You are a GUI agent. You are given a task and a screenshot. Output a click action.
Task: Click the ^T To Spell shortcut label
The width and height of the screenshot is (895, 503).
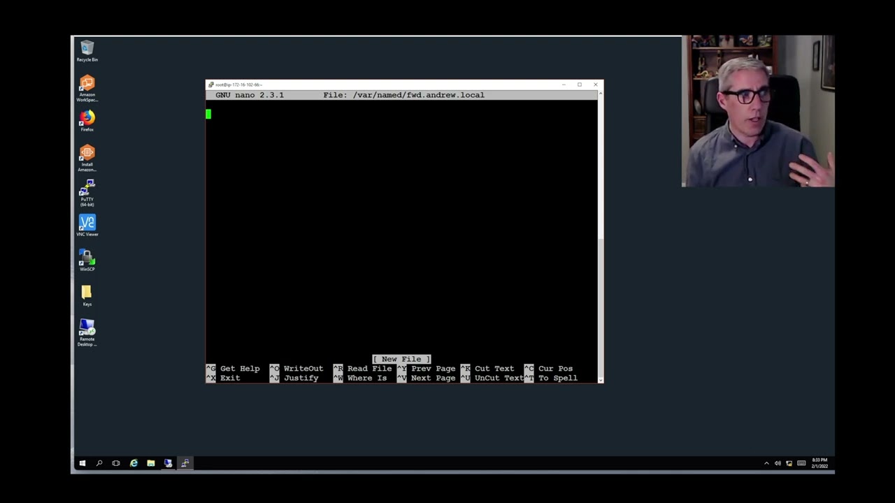pos(551,378)
